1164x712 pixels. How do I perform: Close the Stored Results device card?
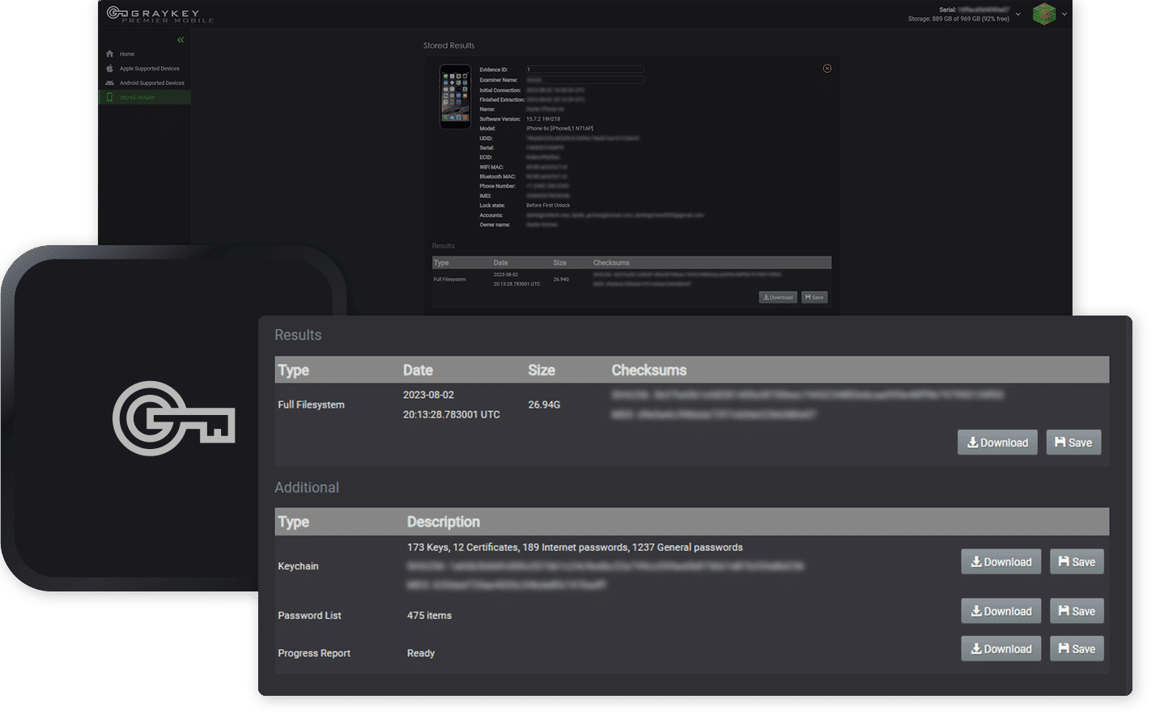point(827,69)
